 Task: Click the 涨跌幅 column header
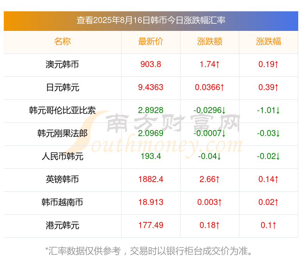[268, 41]
